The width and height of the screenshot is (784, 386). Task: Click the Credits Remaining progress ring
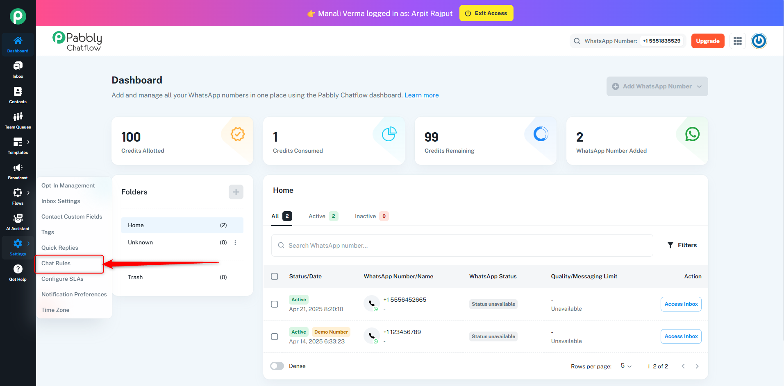[x=541, y=134]
